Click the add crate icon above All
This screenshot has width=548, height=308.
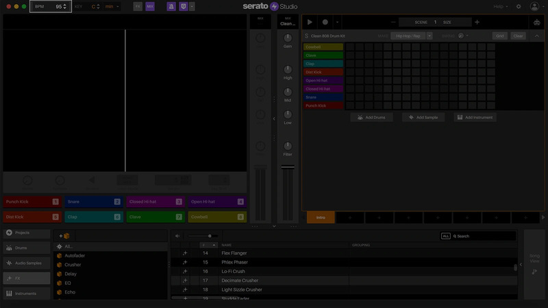pos(64,236)
